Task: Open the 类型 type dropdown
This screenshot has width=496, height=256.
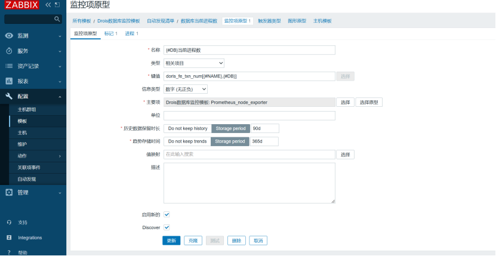Action: pos(194,63)
